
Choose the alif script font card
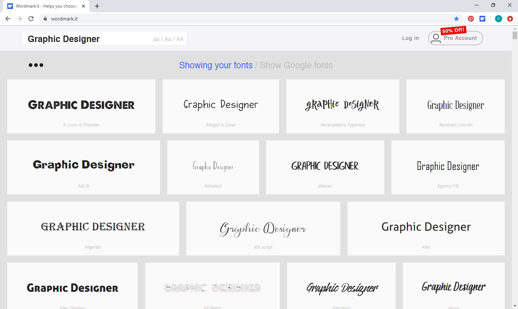263,229
